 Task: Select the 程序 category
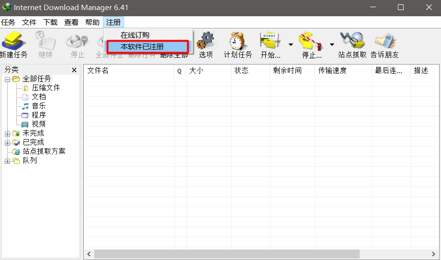coord(39,115)
